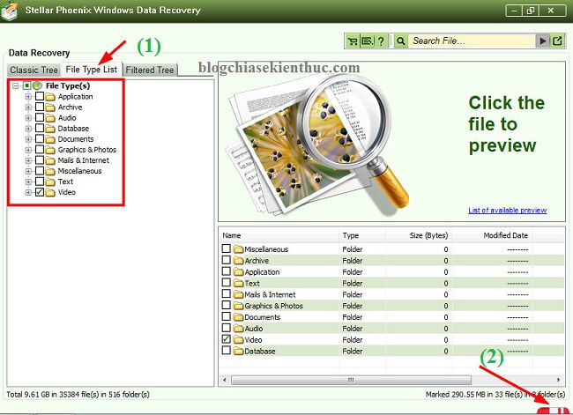Click the Documents folder icon in tree
The height and width of the screenshot is (415, 573).
[50, 139]
